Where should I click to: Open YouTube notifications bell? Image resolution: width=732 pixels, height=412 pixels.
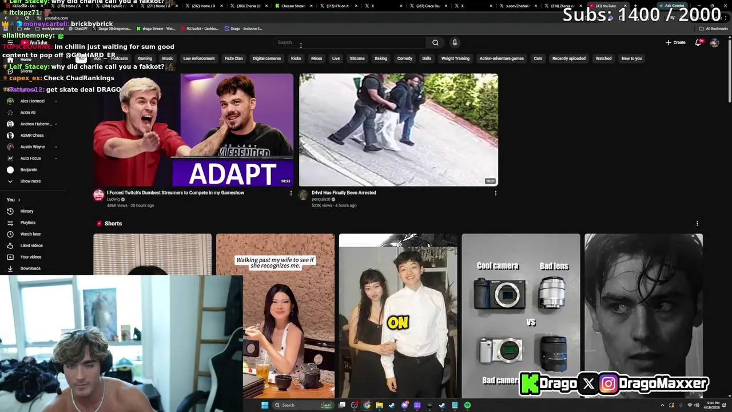[698, 42]
